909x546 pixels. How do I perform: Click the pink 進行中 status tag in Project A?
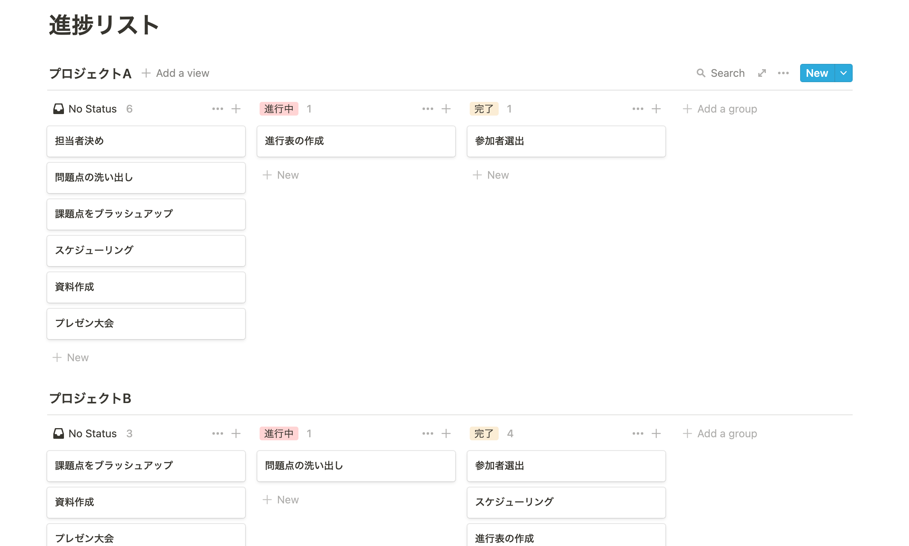(x=279, y=109)
